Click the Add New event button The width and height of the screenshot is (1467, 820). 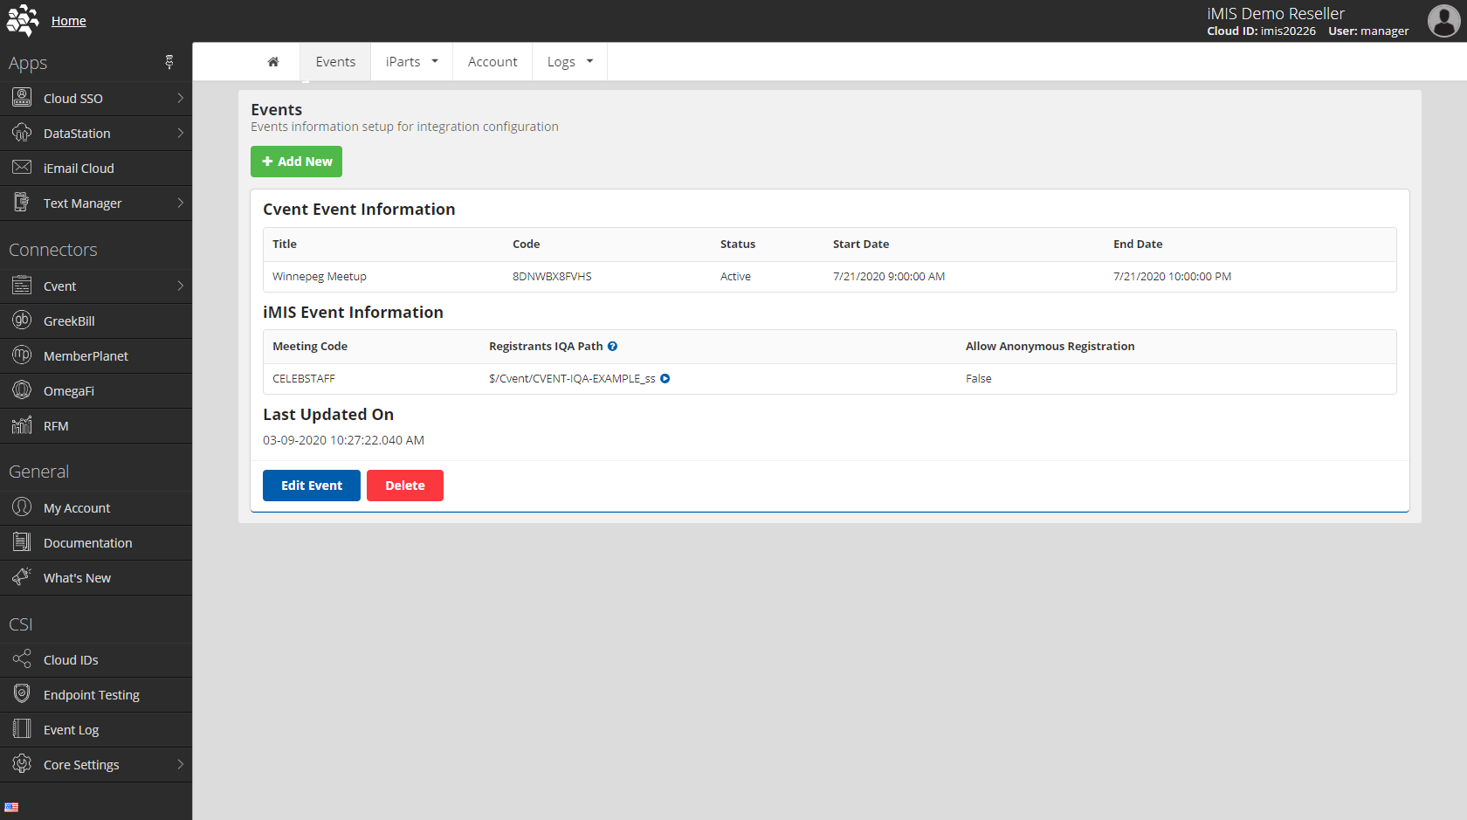pos(296,162)
